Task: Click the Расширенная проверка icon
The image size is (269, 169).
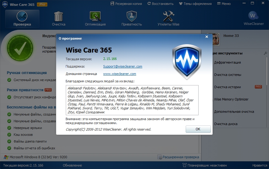Action: point(160,157)
